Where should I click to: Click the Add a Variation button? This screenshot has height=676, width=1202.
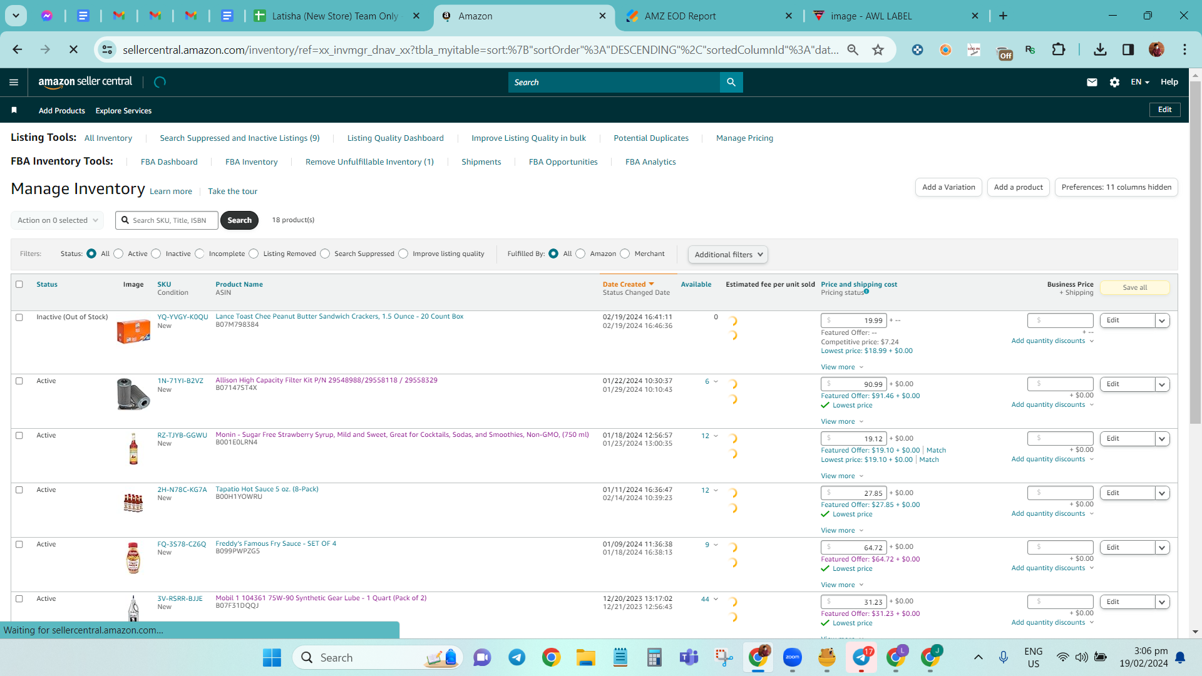pyautogui.click(x=948, y=187)
